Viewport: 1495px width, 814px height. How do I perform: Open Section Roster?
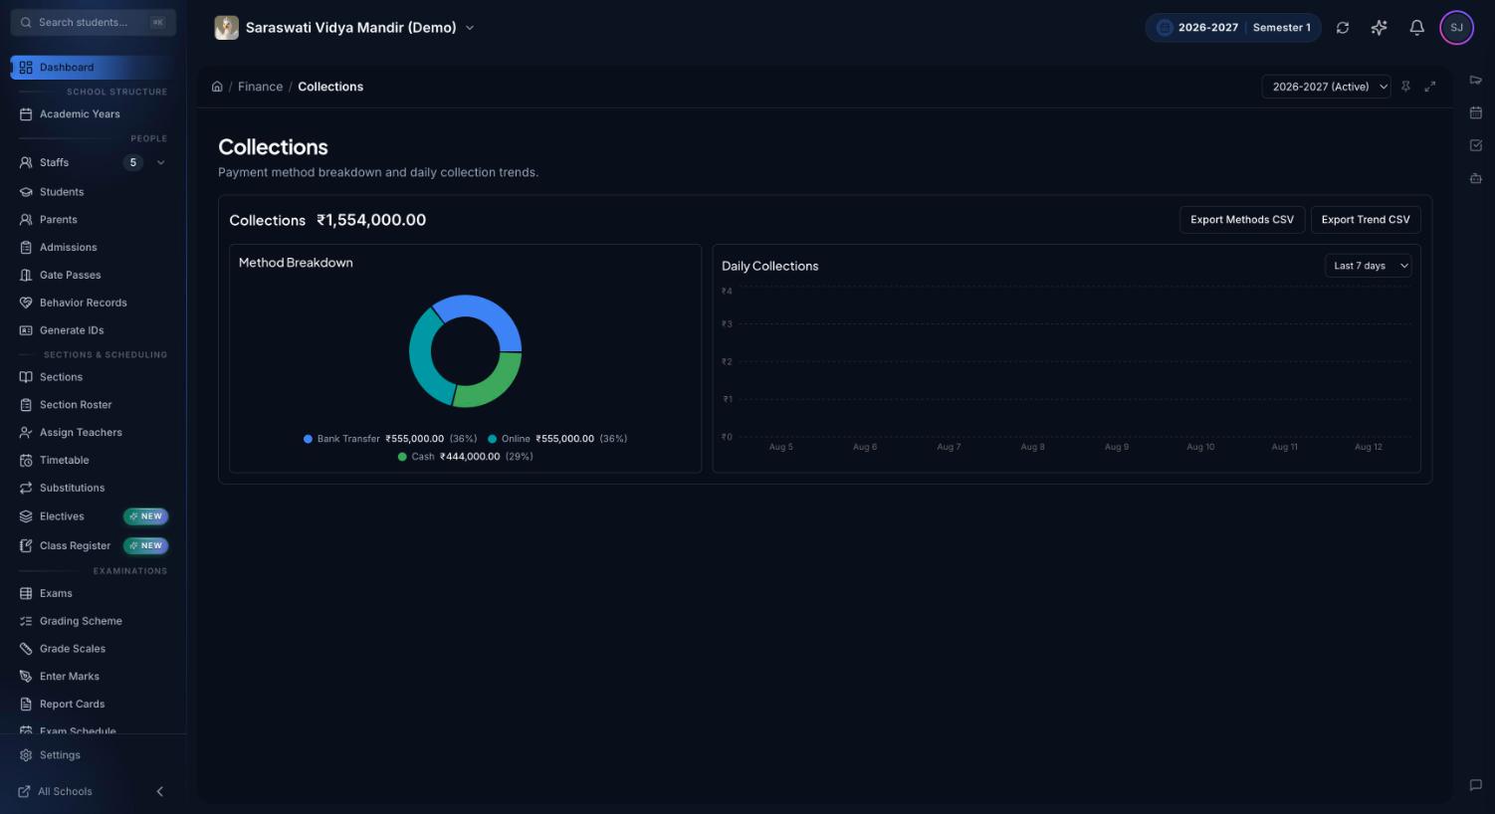coord(93,405)
